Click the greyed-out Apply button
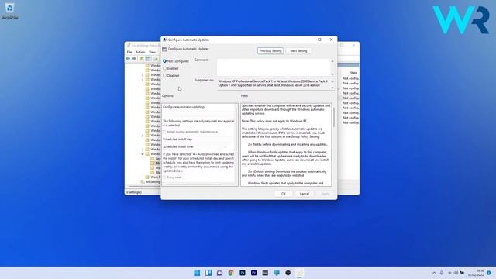 click(325, 194)
